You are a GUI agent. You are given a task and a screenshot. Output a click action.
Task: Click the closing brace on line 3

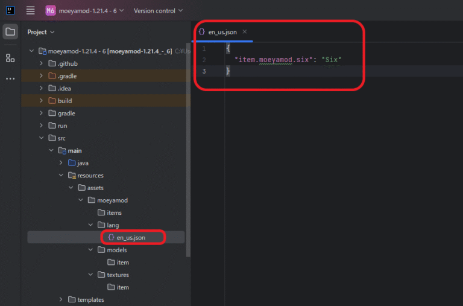point(228,71)
